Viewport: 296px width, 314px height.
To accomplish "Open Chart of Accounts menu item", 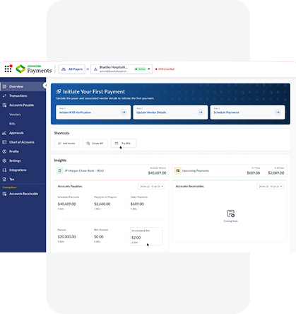I will (x=23, y=142).
